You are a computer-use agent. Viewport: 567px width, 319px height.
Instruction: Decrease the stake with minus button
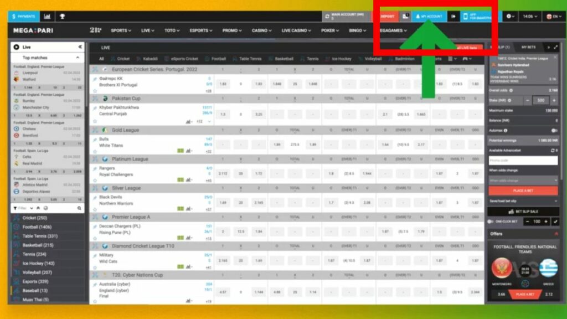coord(528,100)
